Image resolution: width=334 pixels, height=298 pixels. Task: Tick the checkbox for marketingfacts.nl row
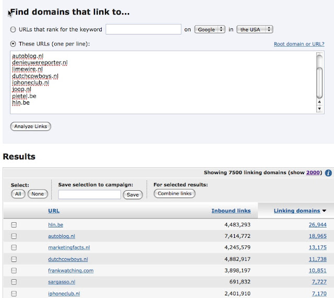coord(14,247)
